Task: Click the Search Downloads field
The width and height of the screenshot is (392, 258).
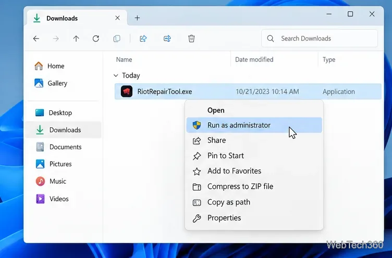Action: (319, 38)
